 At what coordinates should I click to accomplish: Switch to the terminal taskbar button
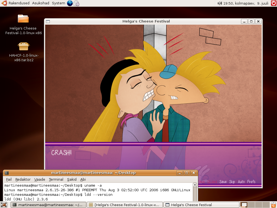tap(48, 205)
